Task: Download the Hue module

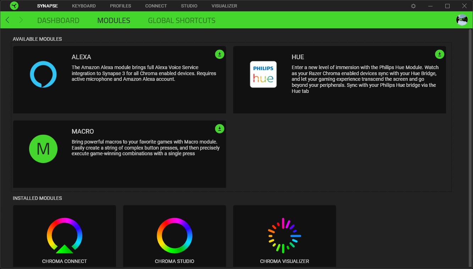Action: tap(440, 54)
